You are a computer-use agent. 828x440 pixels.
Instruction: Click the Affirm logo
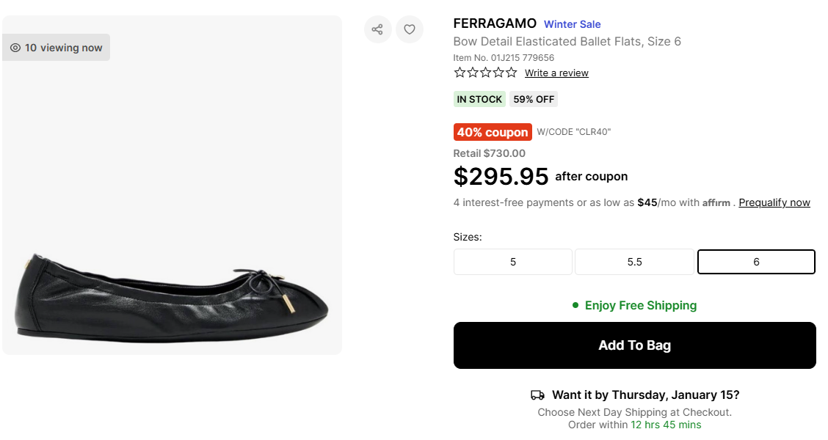coord(716,203)
